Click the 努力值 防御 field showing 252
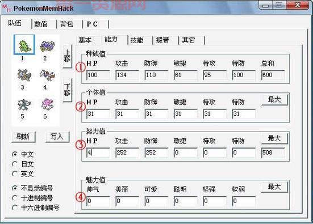Image resolution: width=313 pixels, height=224 pixels. tap(157, 153)
